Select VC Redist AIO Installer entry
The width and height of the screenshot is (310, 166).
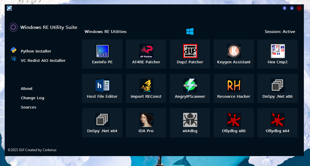coord(43,60)
